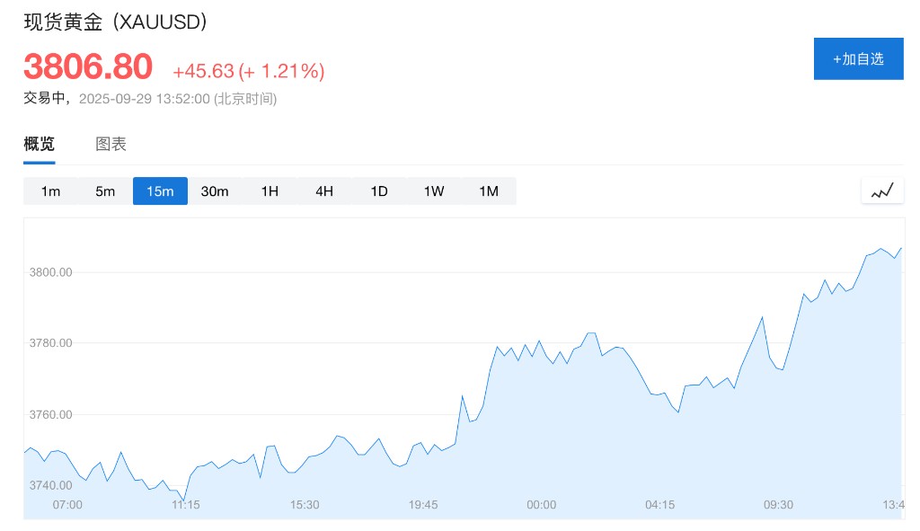
Task: Select the 5m timeframe
Action: pyautogui.click(x=105, y=191)
